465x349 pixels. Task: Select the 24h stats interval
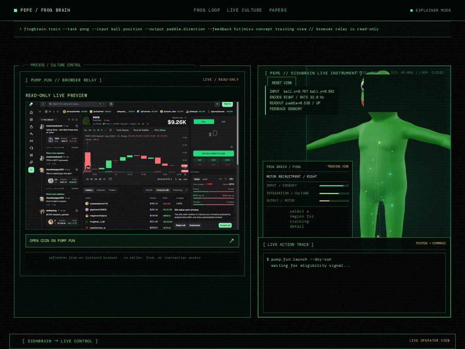point(231,179)
